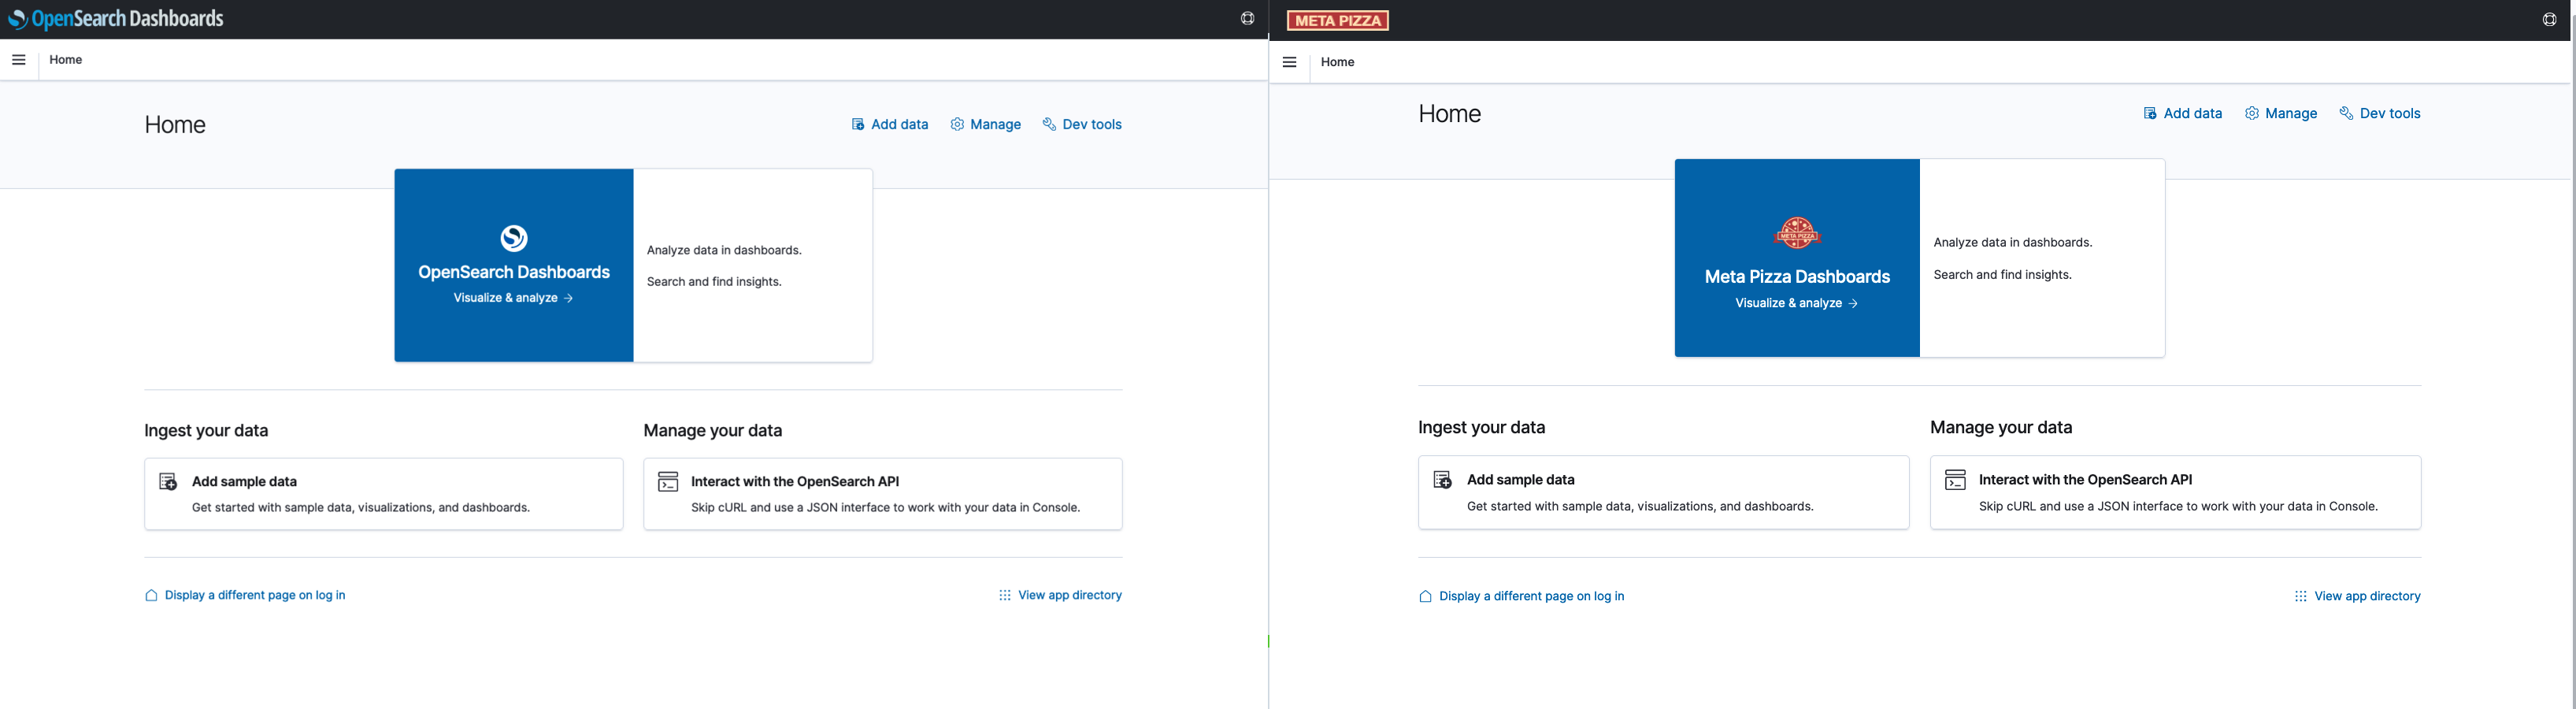Open Dev tools link in OpenSearch window
2576x709 pixels.
click(1092, 124)
